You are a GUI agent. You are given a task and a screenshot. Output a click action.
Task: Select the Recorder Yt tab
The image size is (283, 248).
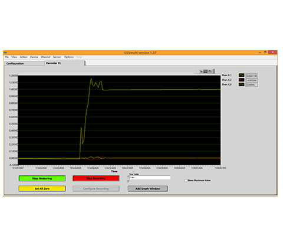coord(65,63)
